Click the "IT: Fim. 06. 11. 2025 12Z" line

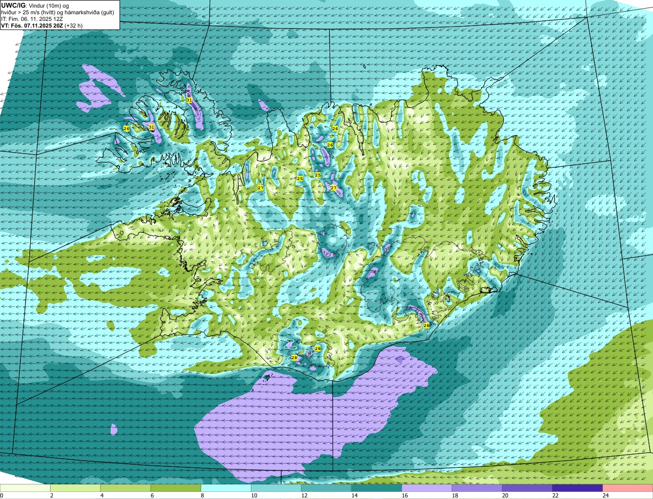[x=32, y=19]
